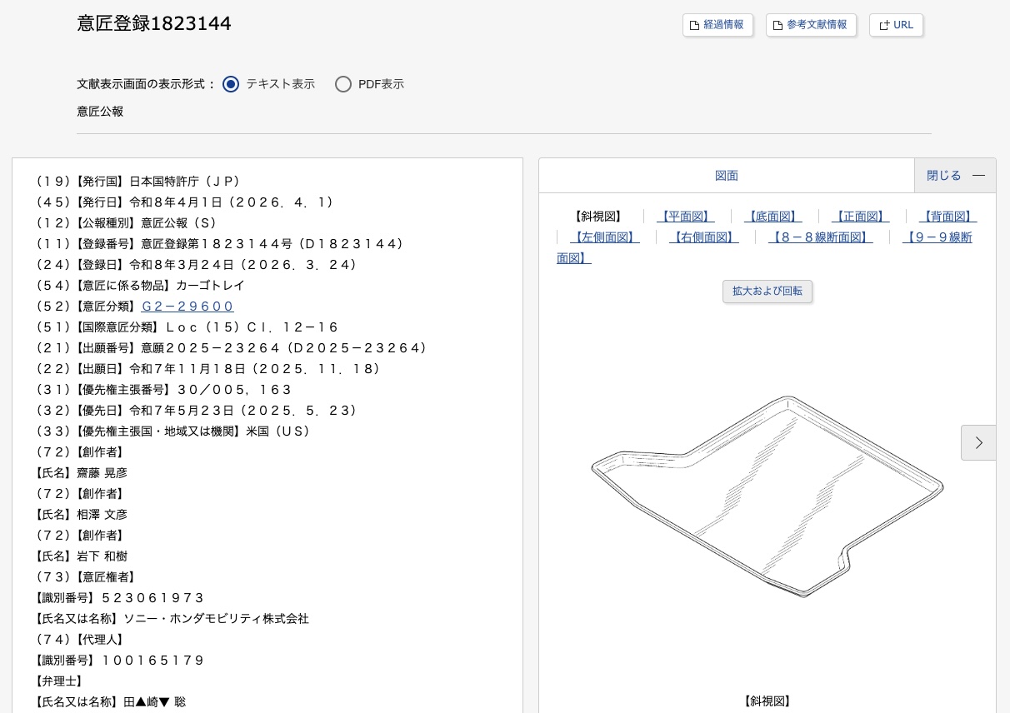The height and width of the screenshot is (713, 1010).
Task: Open the 背面図 rear view drawing
Action: [947, 217]
